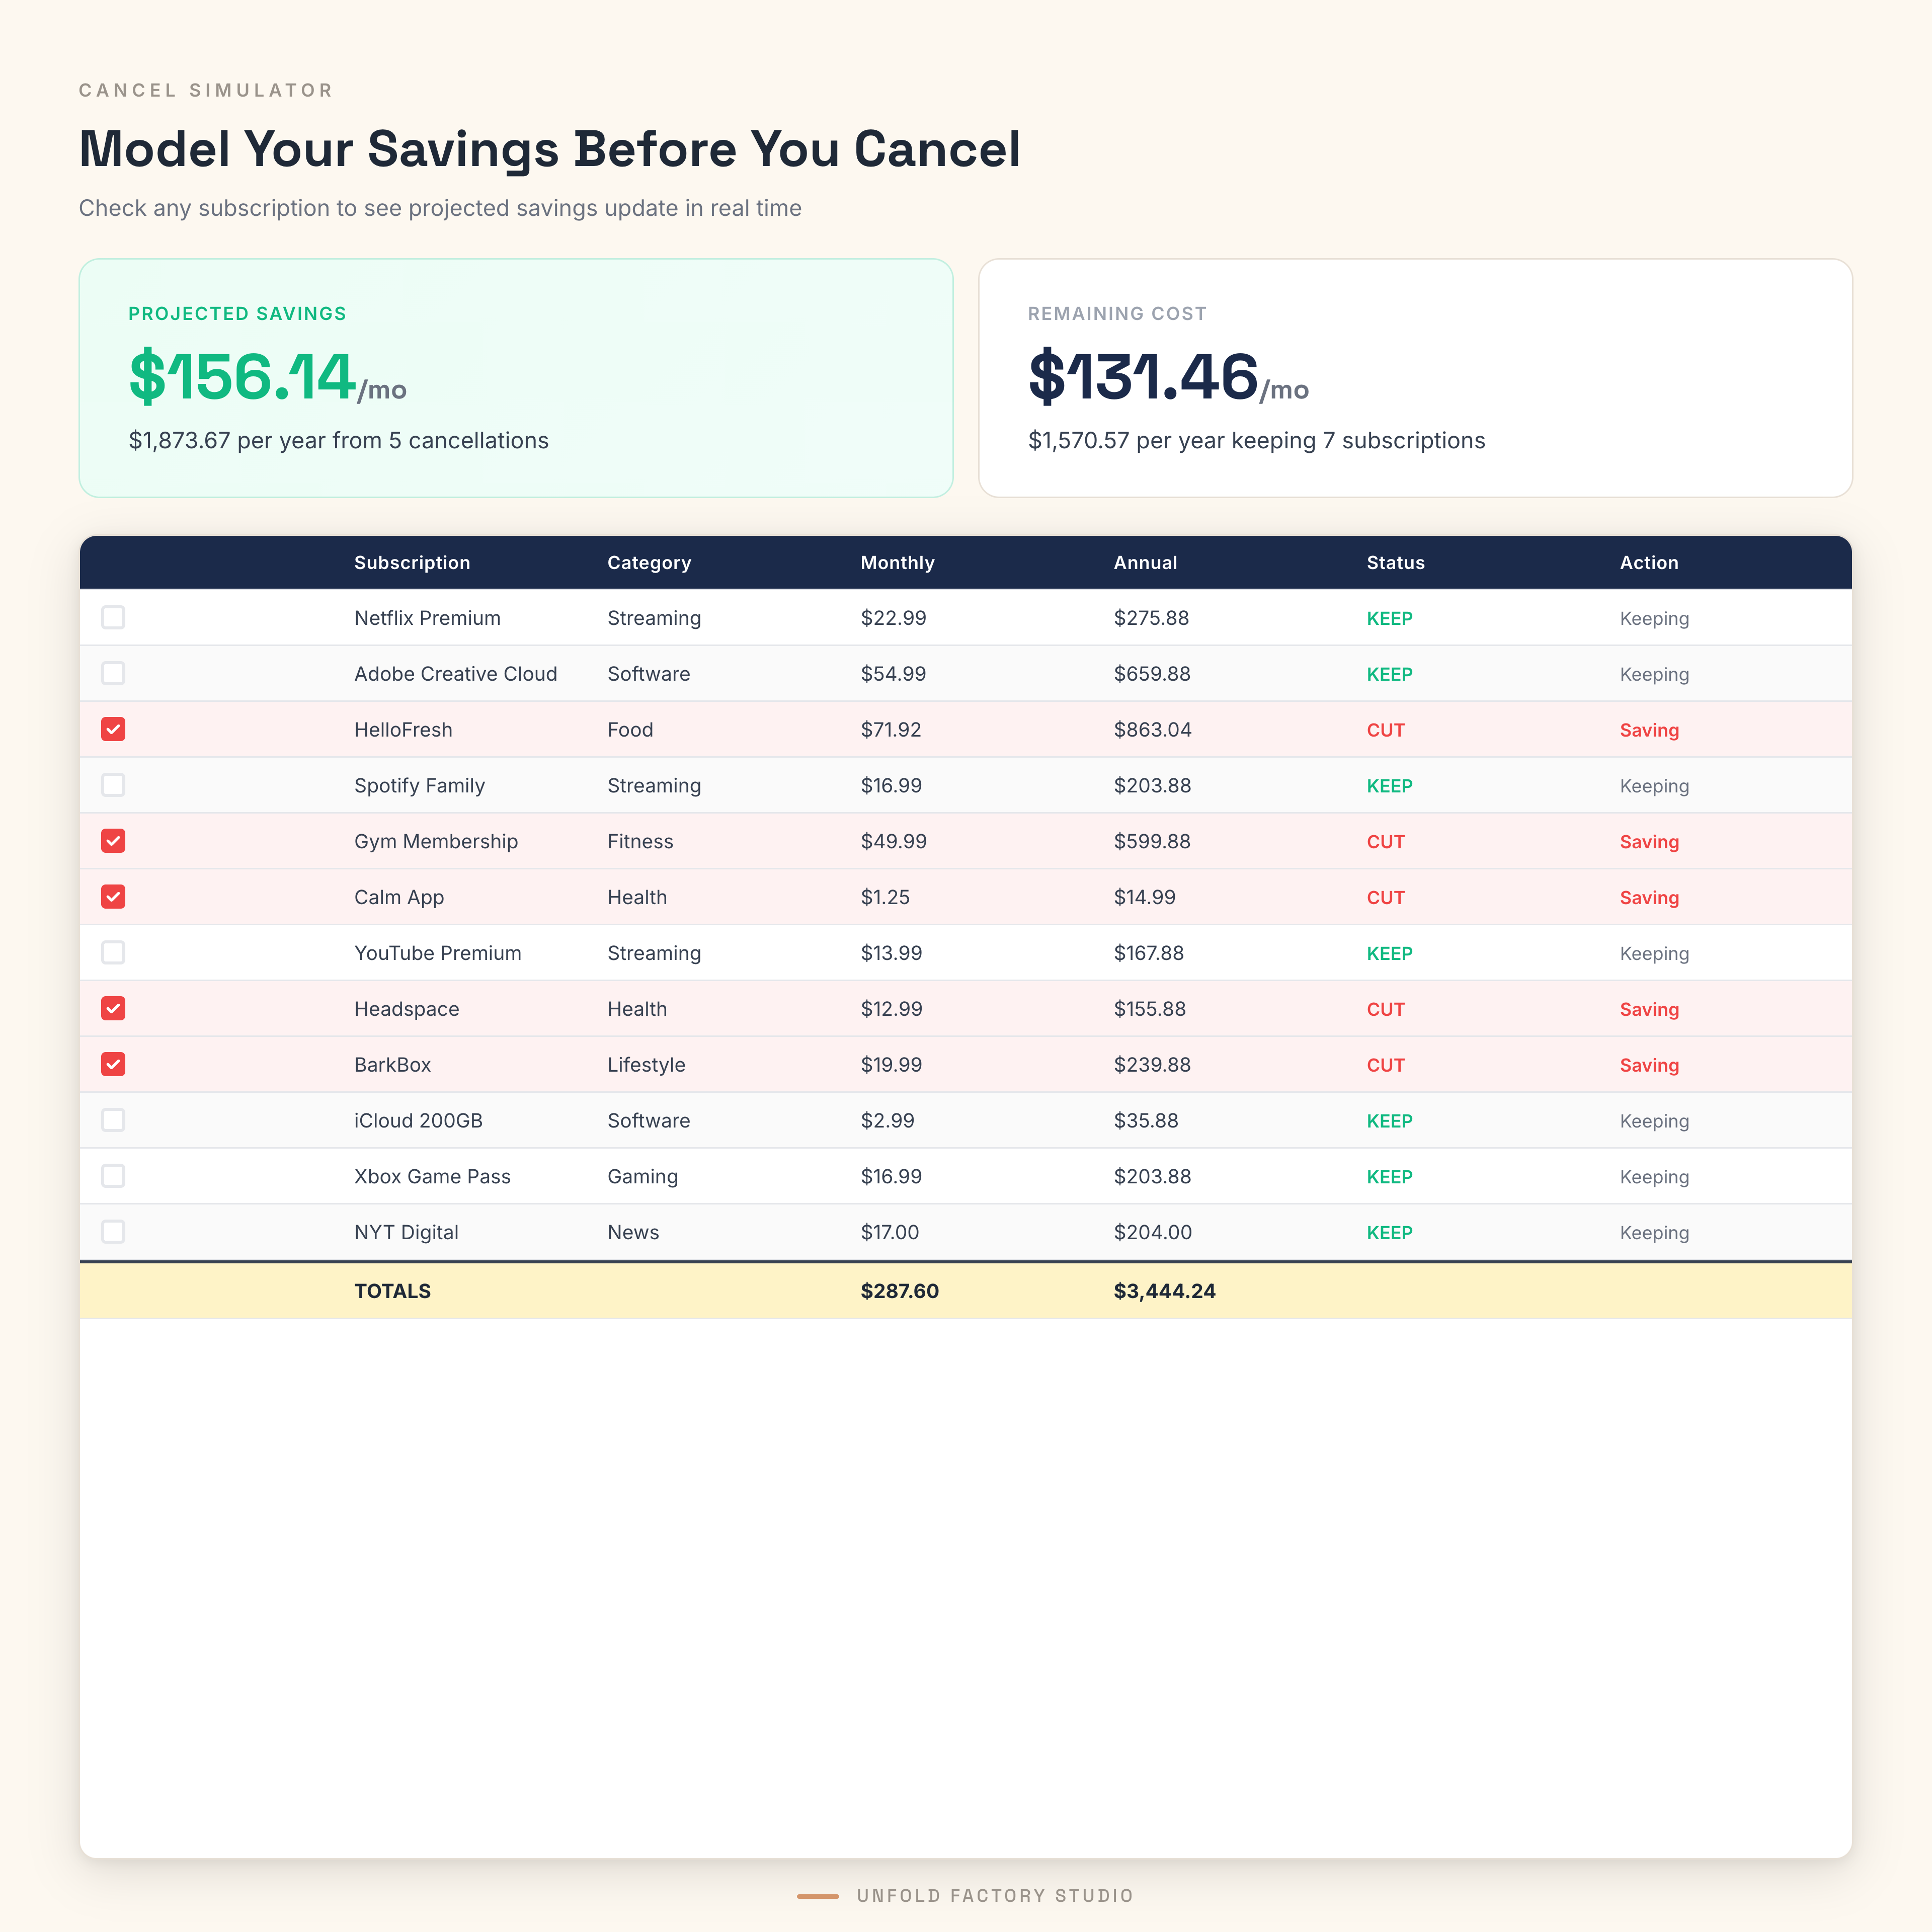The width and height of the screenshot is (1932, 1932).
Task: Mark Xbox Game Pass for cancellation
Action: 113,1176
